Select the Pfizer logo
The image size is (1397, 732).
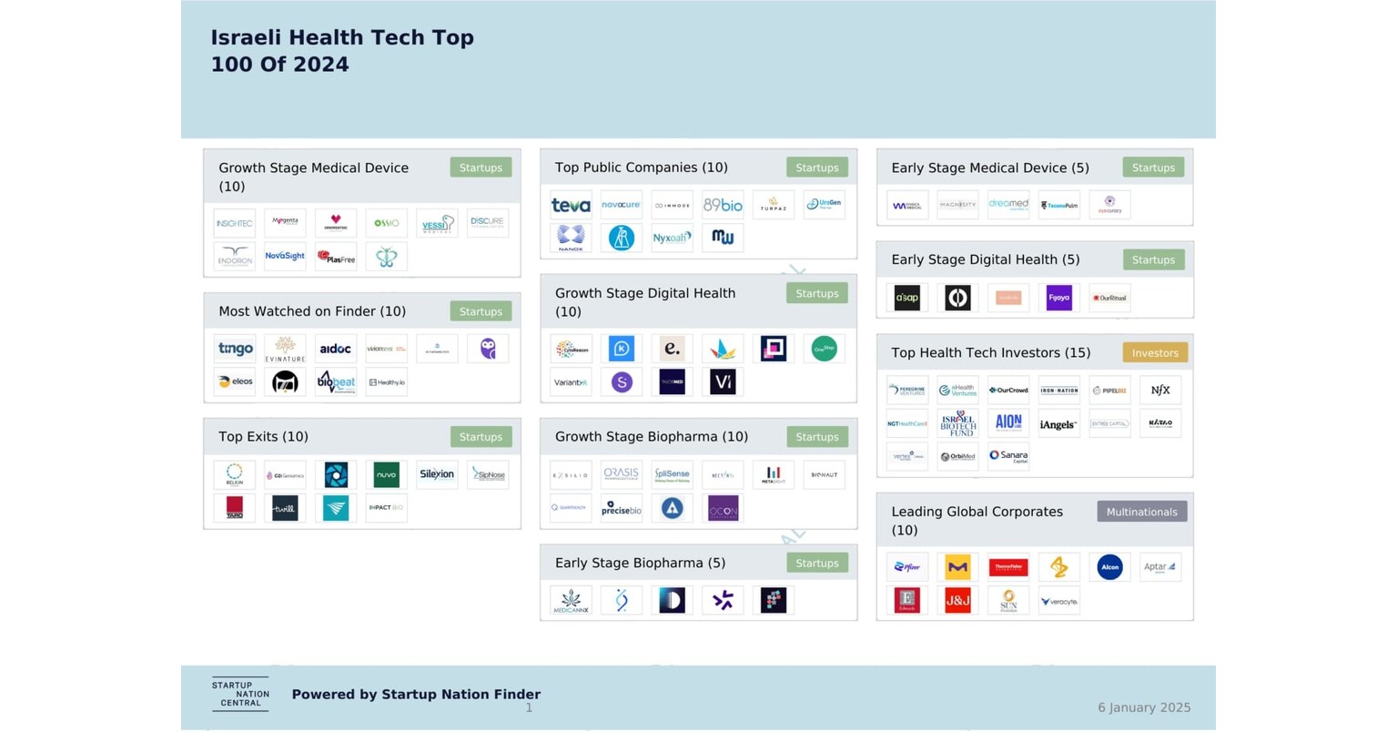(907, 567)
